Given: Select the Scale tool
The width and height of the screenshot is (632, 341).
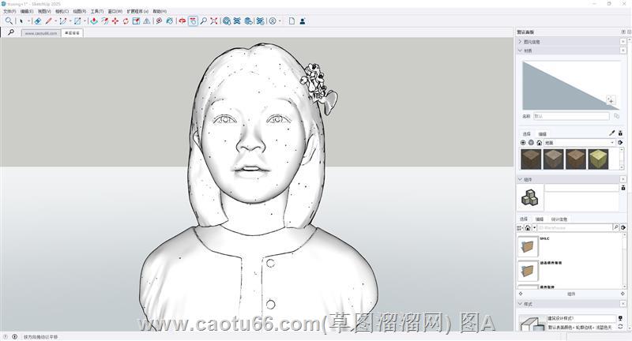Looking at the screenshot, I should coord(136,21).
